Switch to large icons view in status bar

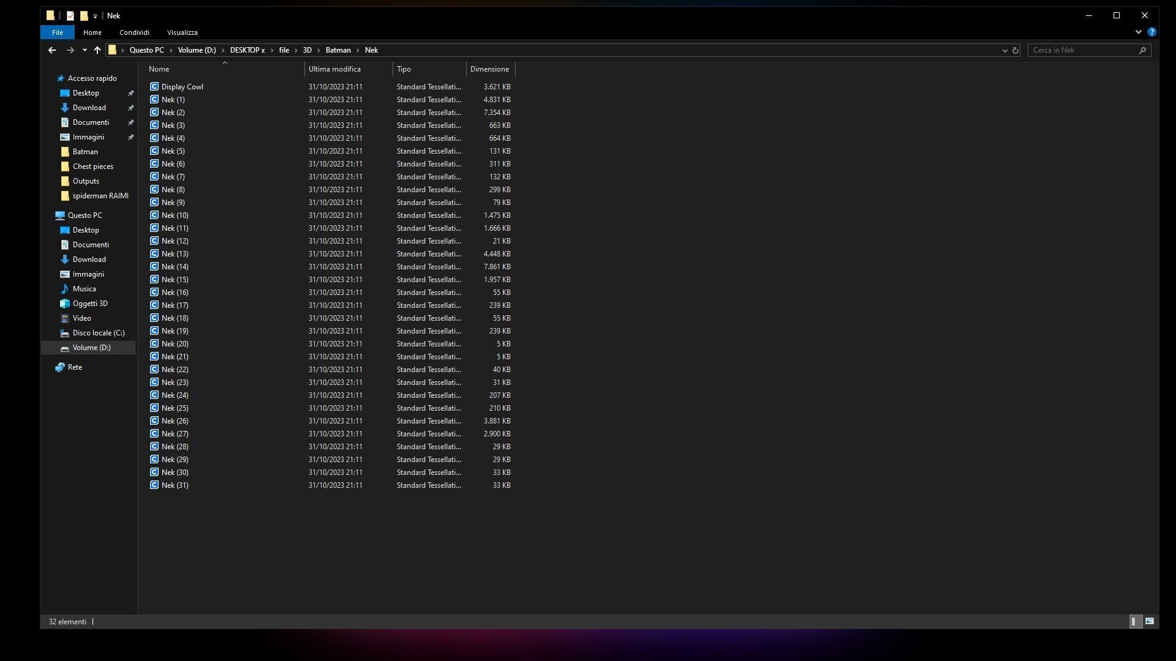pyautogui.click(x=1150, y=621)
